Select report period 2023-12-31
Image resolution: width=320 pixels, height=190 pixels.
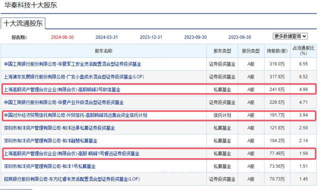[x=151, y=37]
